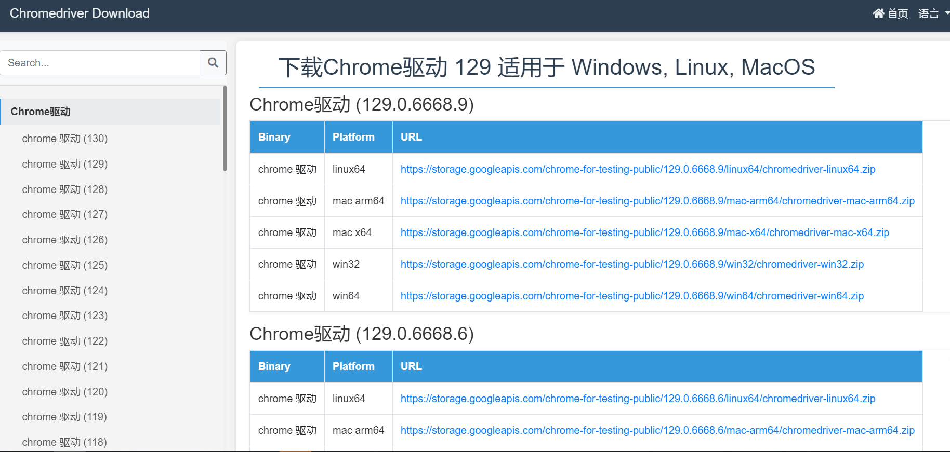
Task: Open chrome 驱动 (123) in the sidebar
Action: pyautogui.click(x=65, y=316)
